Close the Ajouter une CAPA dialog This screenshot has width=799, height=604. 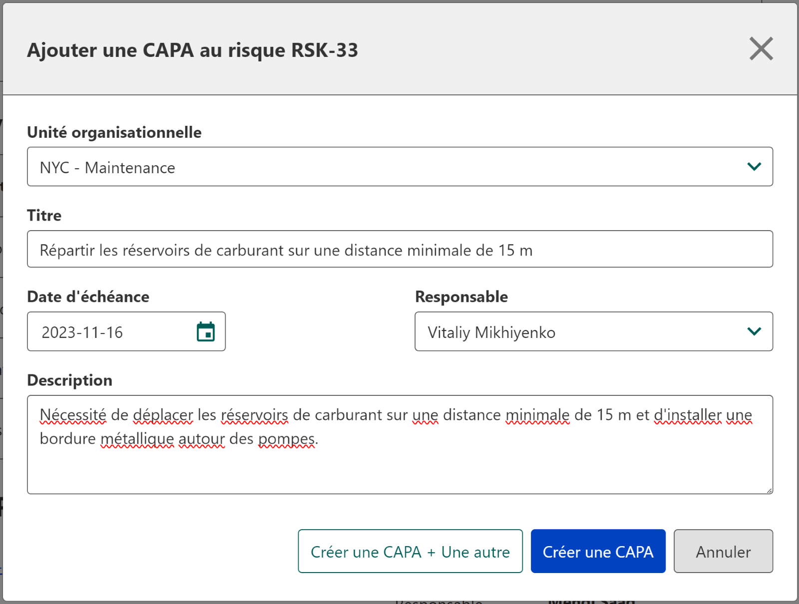(x=761, y=49)
